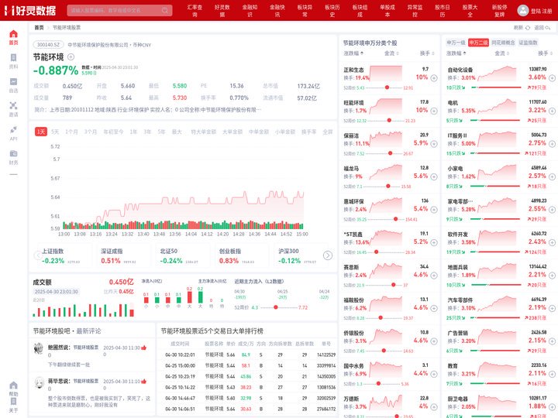Screen dimensions: 558x418
Task: Open the 正和生态 stock name
Action: 353,70
